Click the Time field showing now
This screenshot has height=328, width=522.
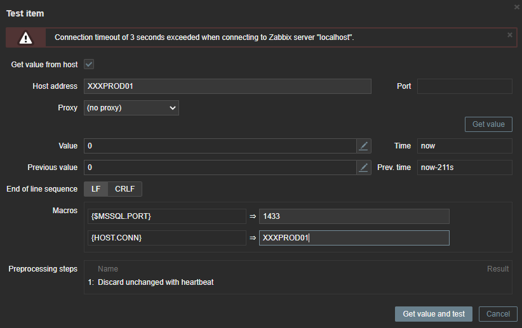click(x=464, y=146)
